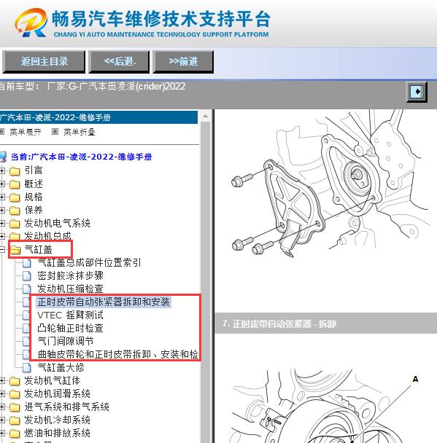
Task: Expand the 进气系统和排气系统 folder node
Action: pyautogui.click(x=2, y=407)
